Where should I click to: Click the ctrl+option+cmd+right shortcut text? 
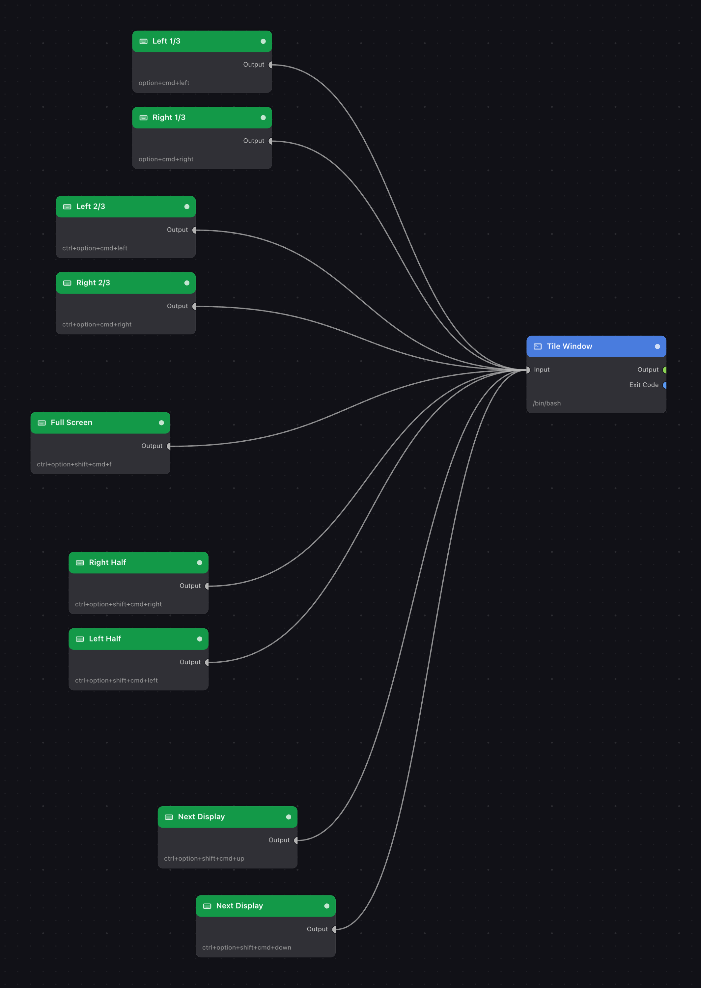97,324
